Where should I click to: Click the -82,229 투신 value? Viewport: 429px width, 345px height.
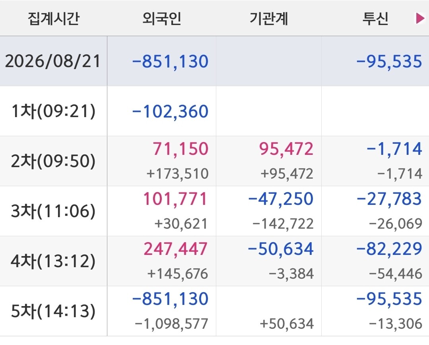click(x=389, y=249)
